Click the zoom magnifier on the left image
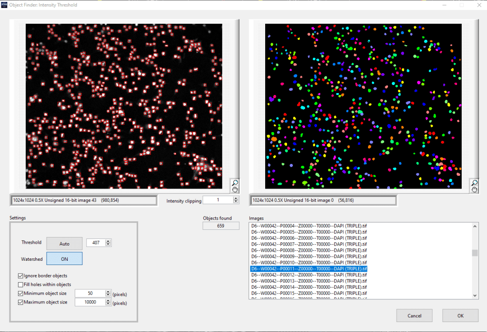This screenshot has height=332, width=487. [235, 183]
